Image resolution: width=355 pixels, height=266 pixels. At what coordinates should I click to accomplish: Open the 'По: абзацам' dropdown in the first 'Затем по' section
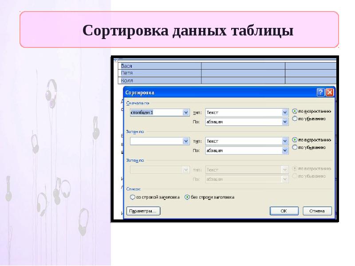285,151
